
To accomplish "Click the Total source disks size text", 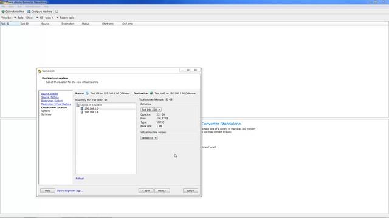I will 156,99.
